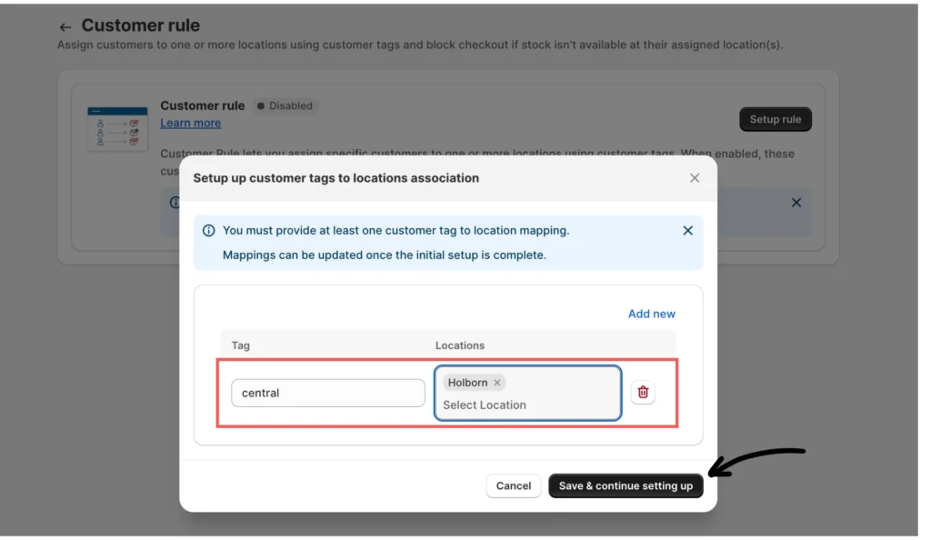Dismiss the banner behind the dialog
Image resolution: width=931 pixels, height=540 pixels.
click(x=796, y=203)
